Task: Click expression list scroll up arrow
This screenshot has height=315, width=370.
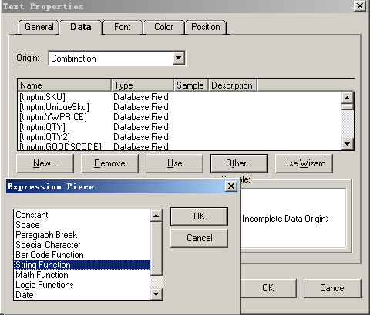Action: [156, 216]
